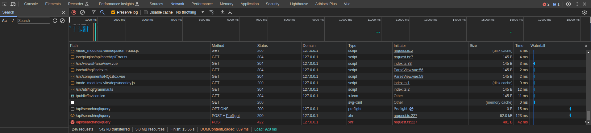Uncheck the Preserve log checkbox
Screen dimensions: 591x133
(x=113, y=12)
